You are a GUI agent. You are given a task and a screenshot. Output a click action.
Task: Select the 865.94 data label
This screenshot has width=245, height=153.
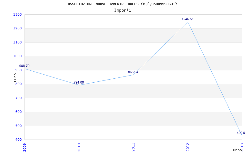click(133, 72)
